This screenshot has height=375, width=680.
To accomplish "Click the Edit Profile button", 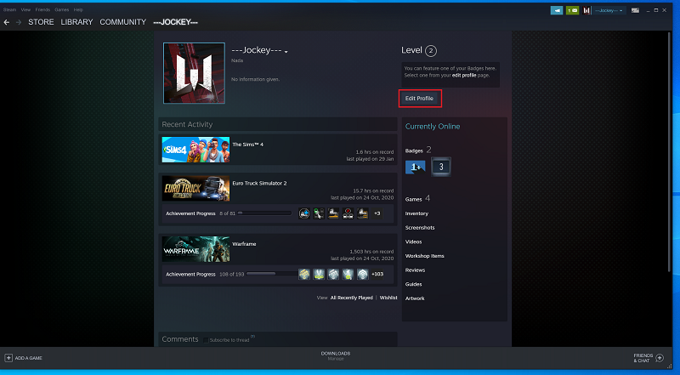I will tap(419, 99).
